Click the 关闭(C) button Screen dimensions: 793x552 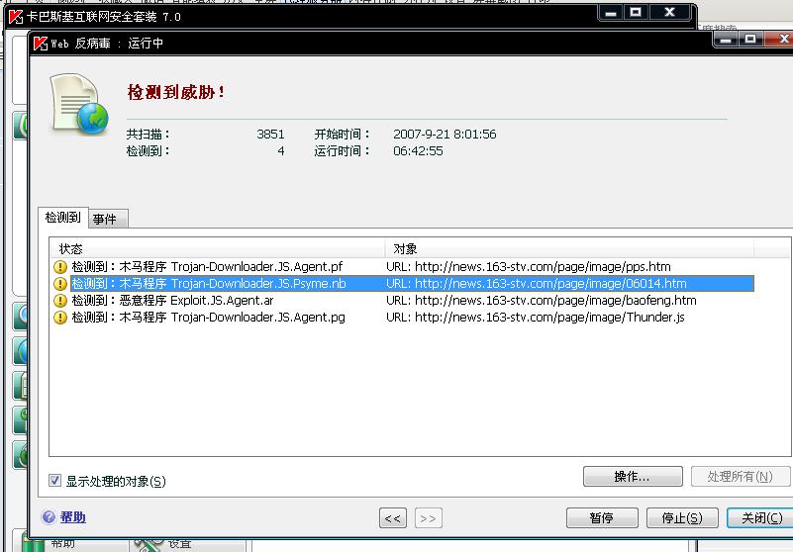pyautogui.click(x=760, y=517)
